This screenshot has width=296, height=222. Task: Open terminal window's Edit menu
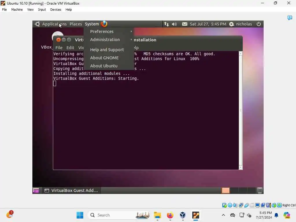tap(70, 48)
